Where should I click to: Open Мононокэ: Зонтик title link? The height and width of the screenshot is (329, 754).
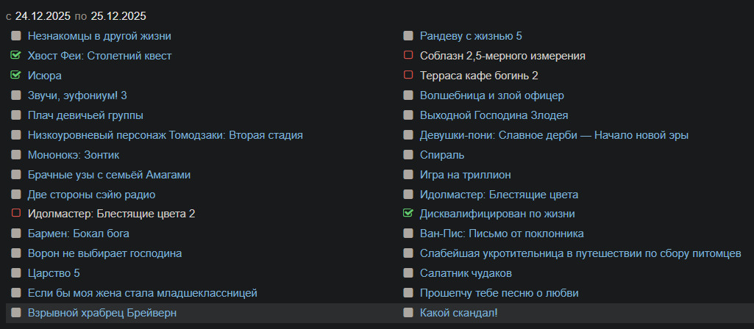tap(73, 154)
